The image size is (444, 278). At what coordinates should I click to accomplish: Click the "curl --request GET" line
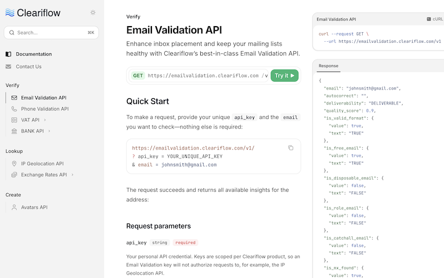click(x=344, y=34)
